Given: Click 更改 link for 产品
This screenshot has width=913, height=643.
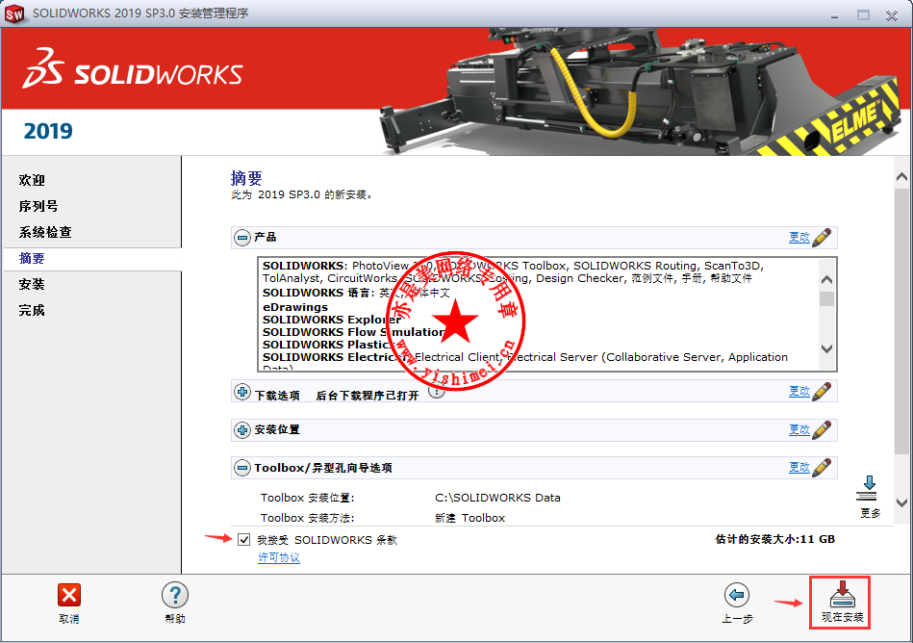Looking at the screenshot, I should coord(799,237).
